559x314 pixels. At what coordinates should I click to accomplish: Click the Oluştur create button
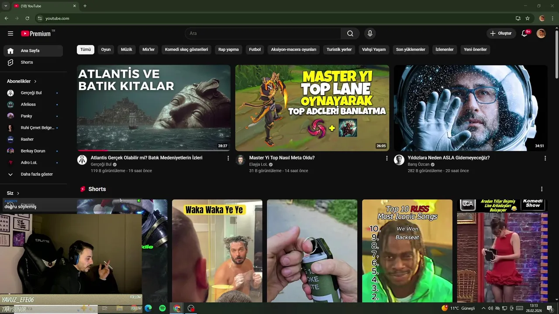click(501, 34)
